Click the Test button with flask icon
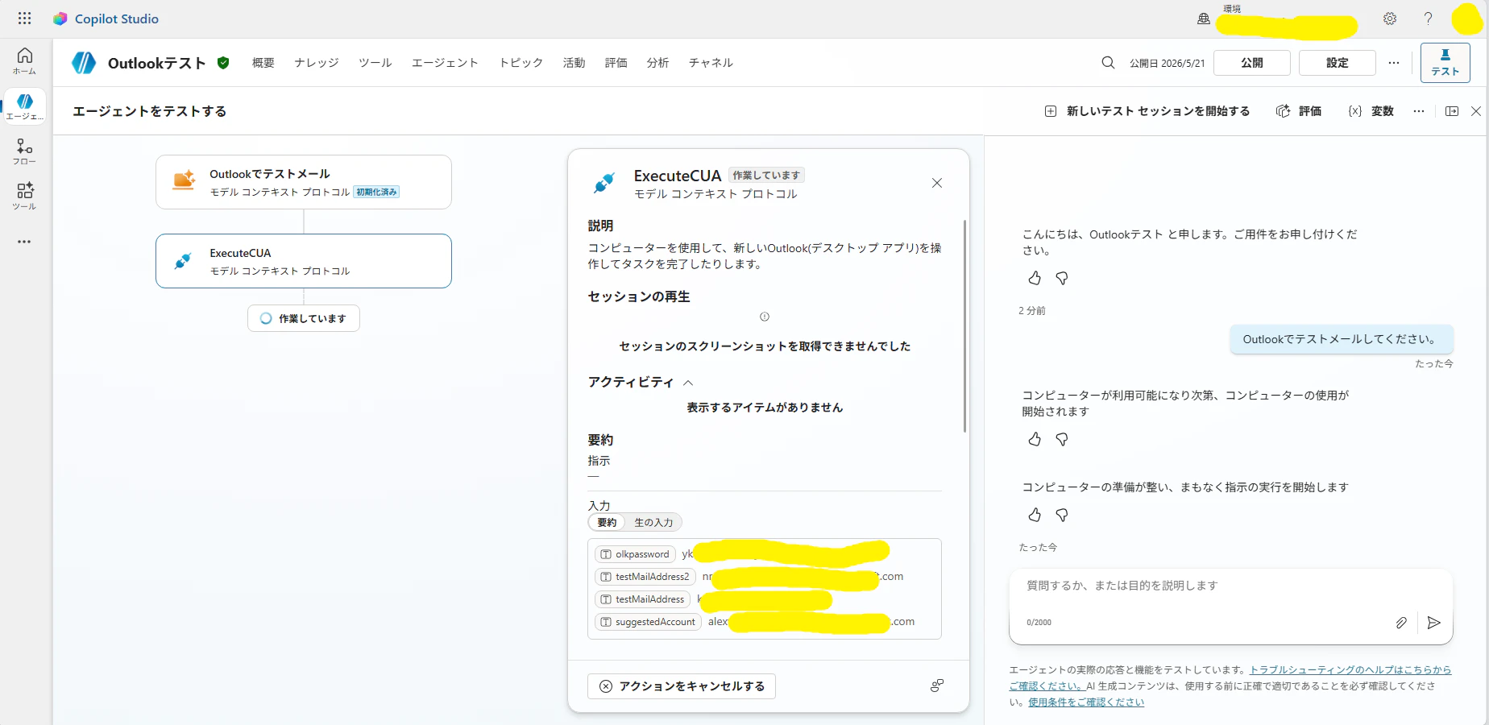 1445,63
